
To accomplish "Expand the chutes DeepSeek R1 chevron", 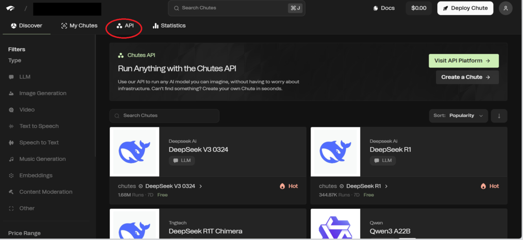I will pyautogui.click(x=387, y=186).
